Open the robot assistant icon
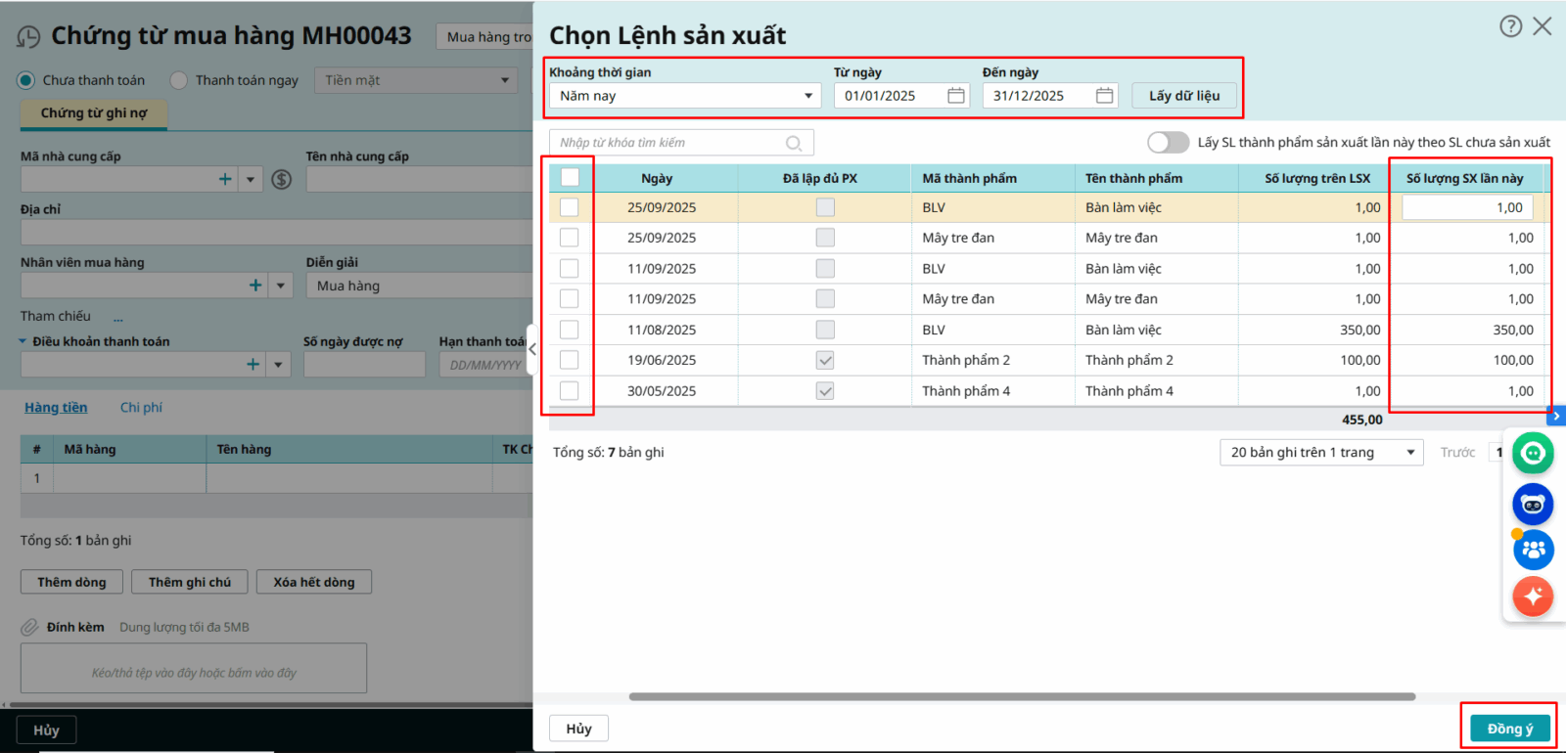Screen dimensions: 1566x753 1533,505
